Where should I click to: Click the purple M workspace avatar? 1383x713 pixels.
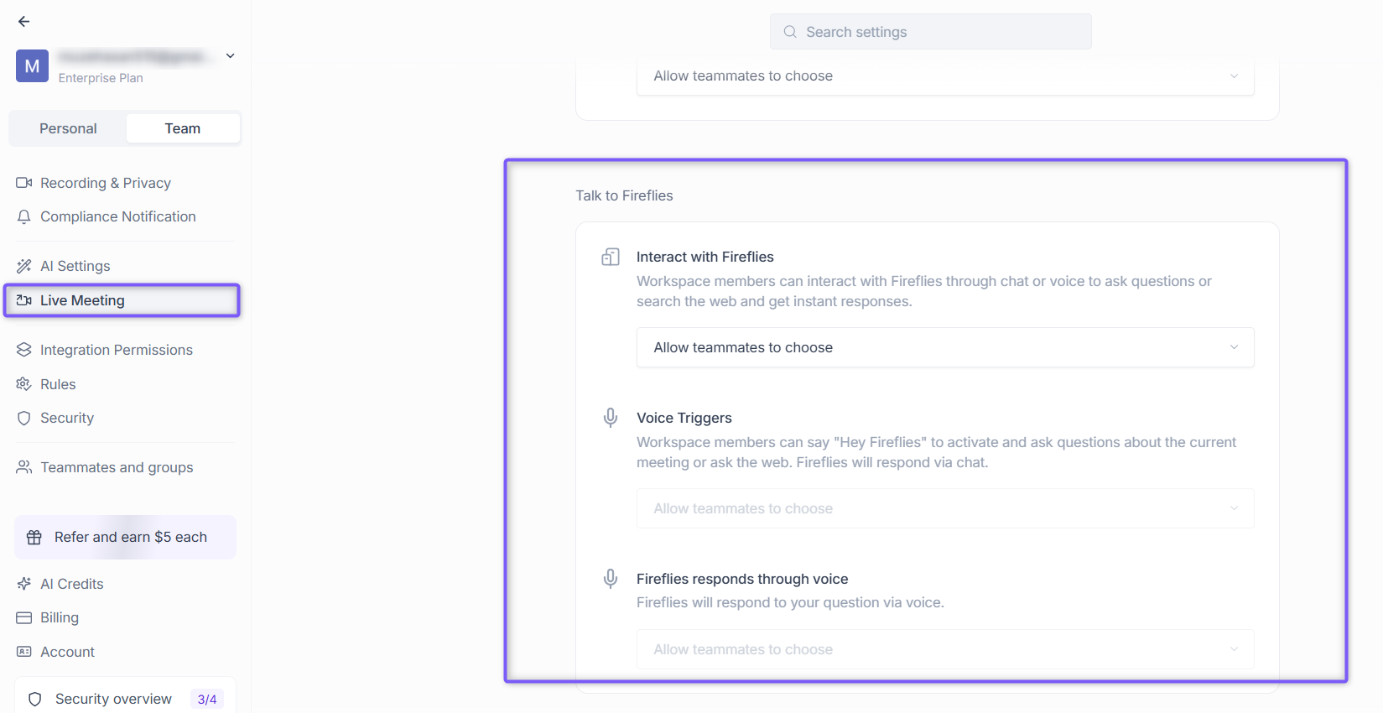click(x=32, y=66)
